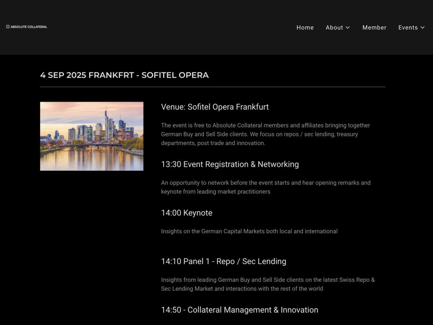The width and height of the screenshot is (433, 325).
Task: Click the Absolute Collateral wordmark text
Action: [29, 26]
